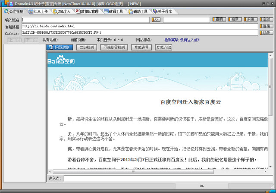276x193 pixels.
Task: Open the 关于程序 tab
Action: [x=163, y=12]
